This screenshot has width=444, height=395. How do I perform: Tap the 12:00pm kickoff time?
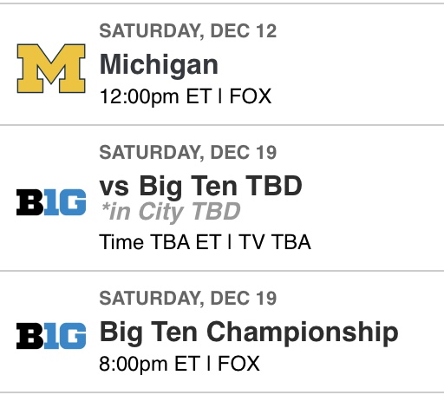pyautogui.click(x=139, y=97)
